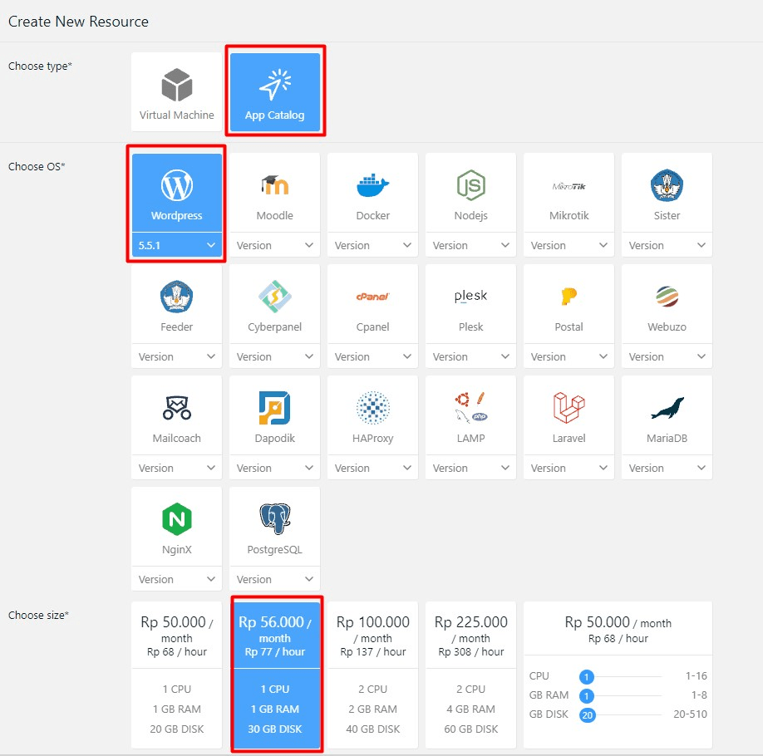The image size is (763, 756).
Task: Open the Wordpress 5.5.1 version dropdown
Action: 177,245
